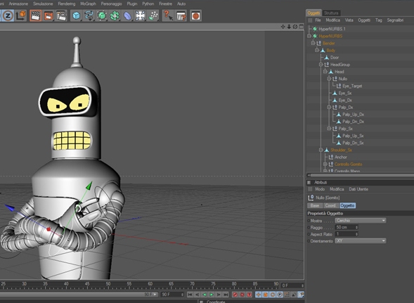Click the red record keyframe button
This screenshot has height=303, width=414.
[x=235, y=295]
